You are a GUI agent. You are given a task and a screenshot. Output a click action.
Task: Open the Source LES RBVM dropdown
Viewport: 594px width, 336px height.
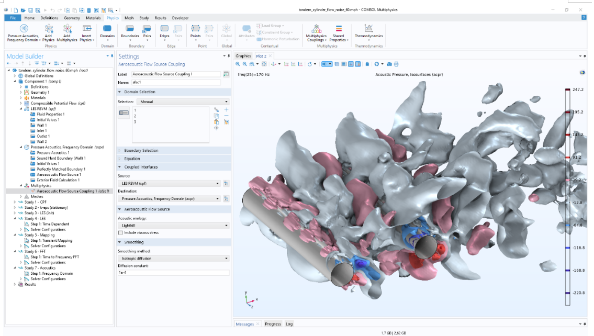click(170, 183)
